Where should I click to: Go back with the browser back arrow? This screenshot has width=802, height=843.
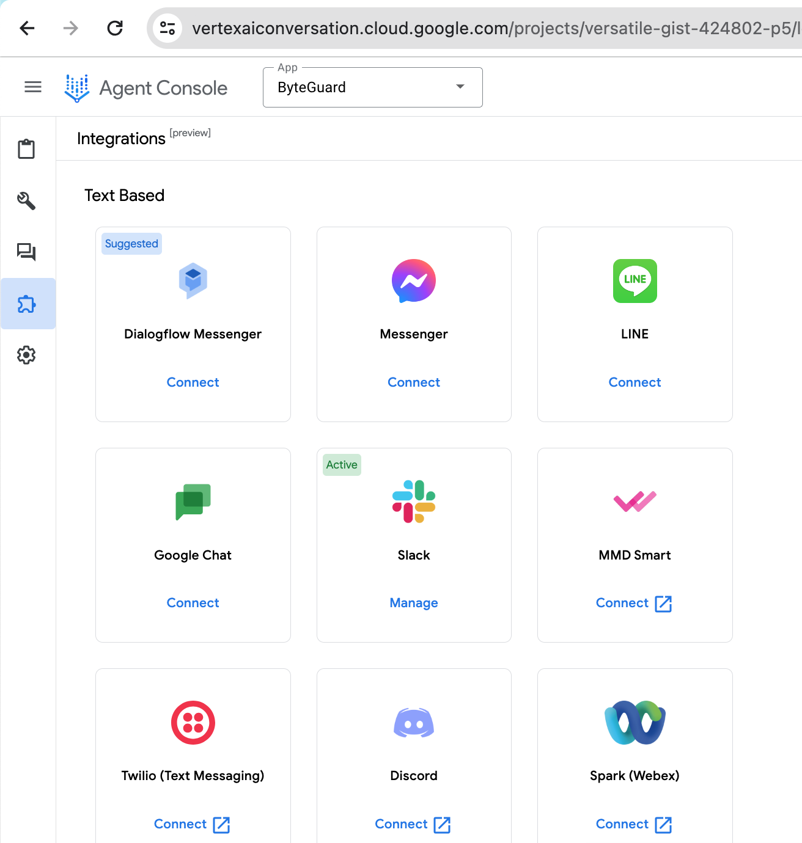click(28, 28)
